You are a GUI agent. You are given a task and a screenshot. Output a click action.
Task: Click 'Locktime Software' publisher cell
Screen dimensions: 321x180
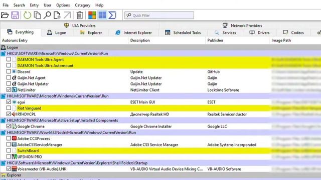point(223,90)
